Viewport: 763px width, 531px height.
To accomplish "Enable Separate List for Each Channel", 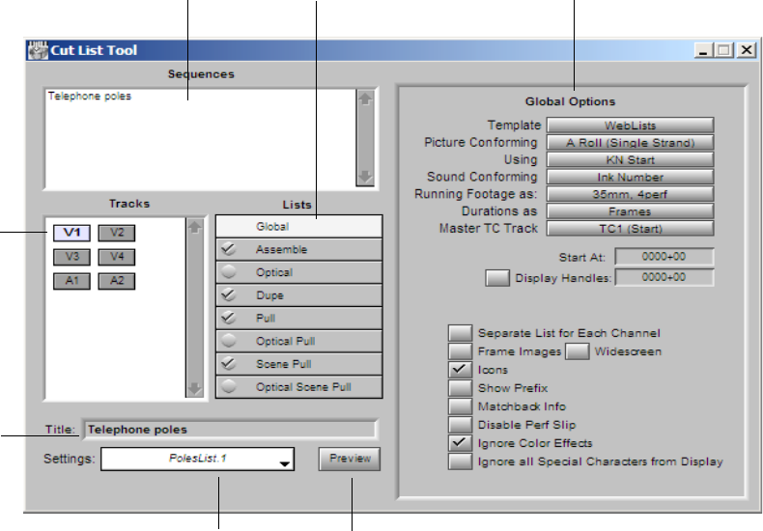I will coord(460,333).
